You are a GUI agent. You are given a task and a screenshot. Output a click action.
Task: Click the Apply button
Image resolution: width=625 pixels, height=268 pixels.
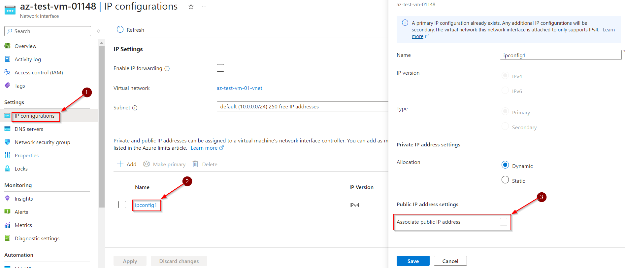click(130, 261)
